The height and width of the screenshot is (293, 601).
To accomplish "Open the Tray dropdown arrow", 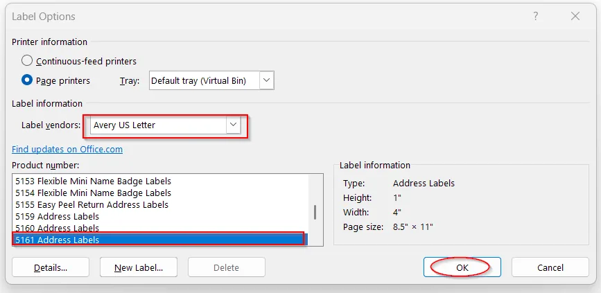I will point(267,80).
